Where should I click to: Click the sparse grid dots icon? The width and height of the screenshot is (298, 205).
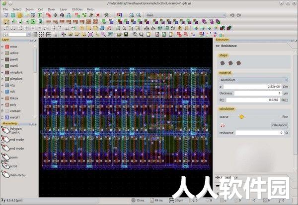pyautogui.click(x=41, y=34)
